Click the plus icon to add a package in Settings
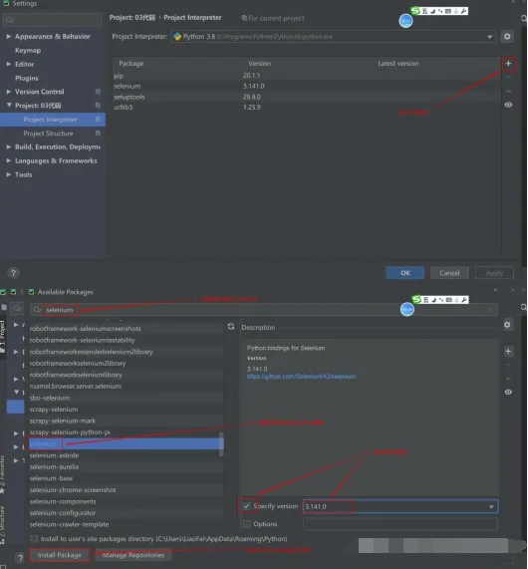 coord(508,64)
